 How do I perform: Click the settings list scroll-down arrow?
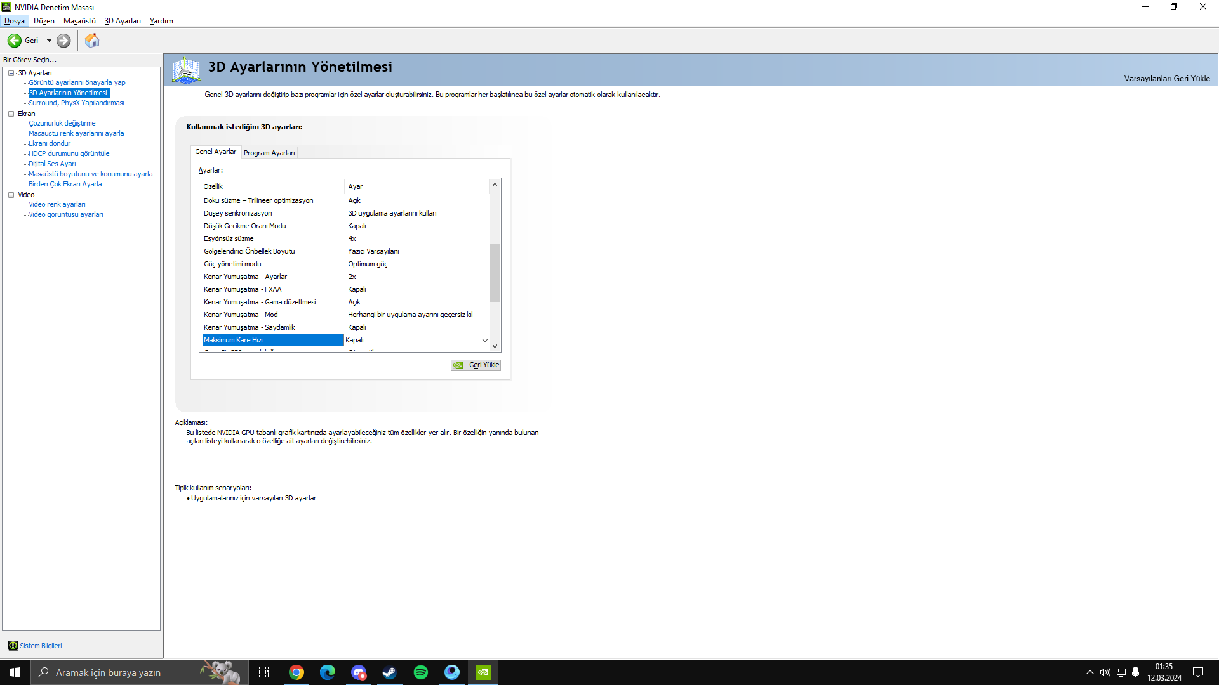point(495,346)
